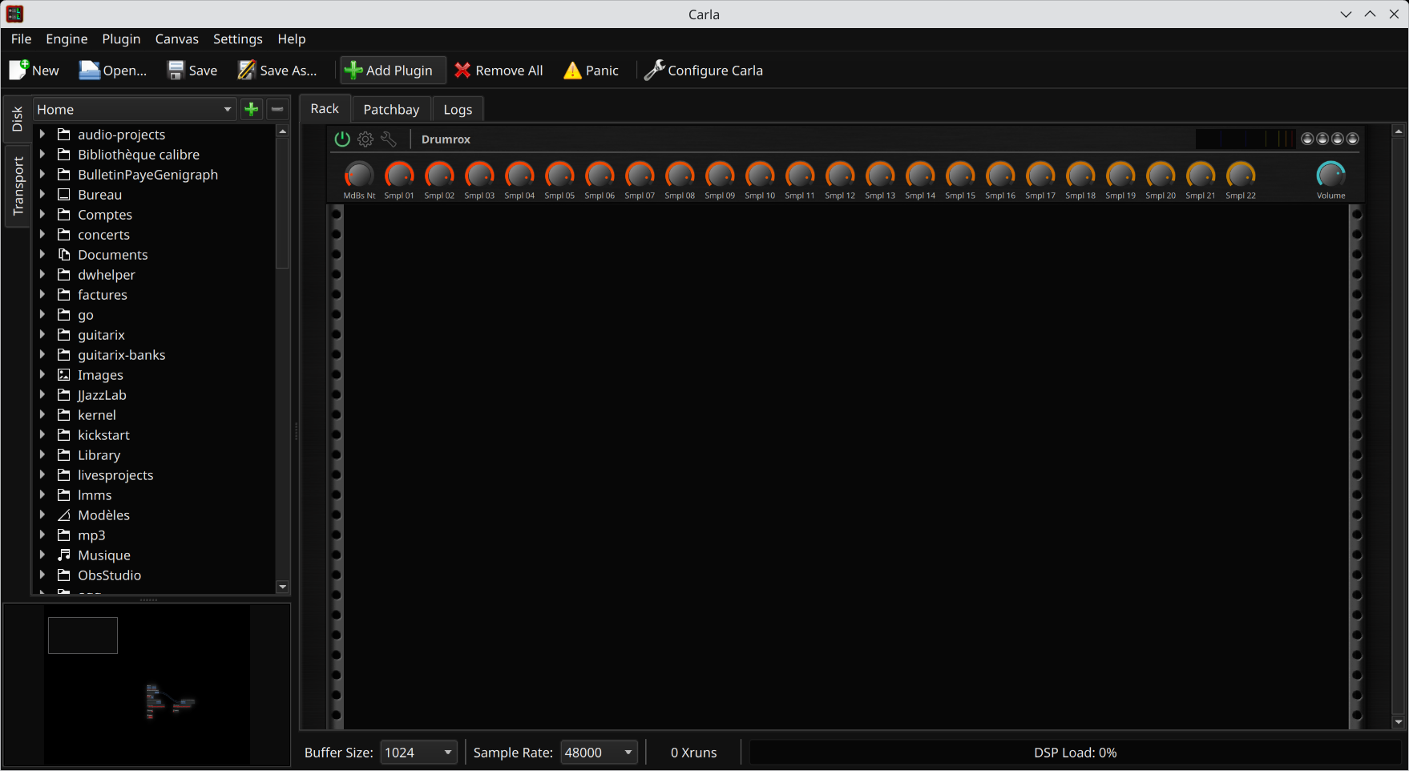Click the Drumrox Volume knob
The width and height of the screenshot is (1409, 771).
point(1330,175)
